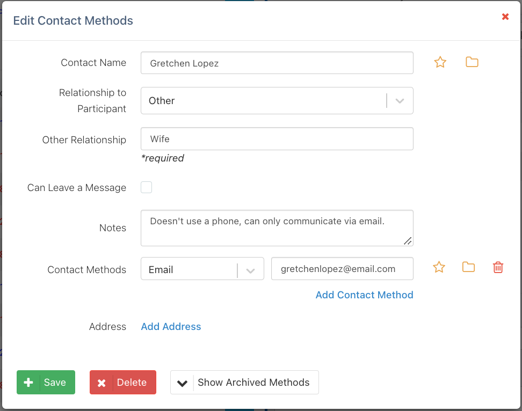Toggle the Can Leave a Message checkbox
522x411 pixels.
click(146, 187)
